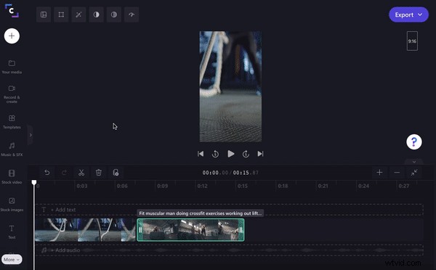Click the 00:00.00 / 00:15.87 timecode
The width and height of the screenshot is (436, 270).
coord(230,173)
